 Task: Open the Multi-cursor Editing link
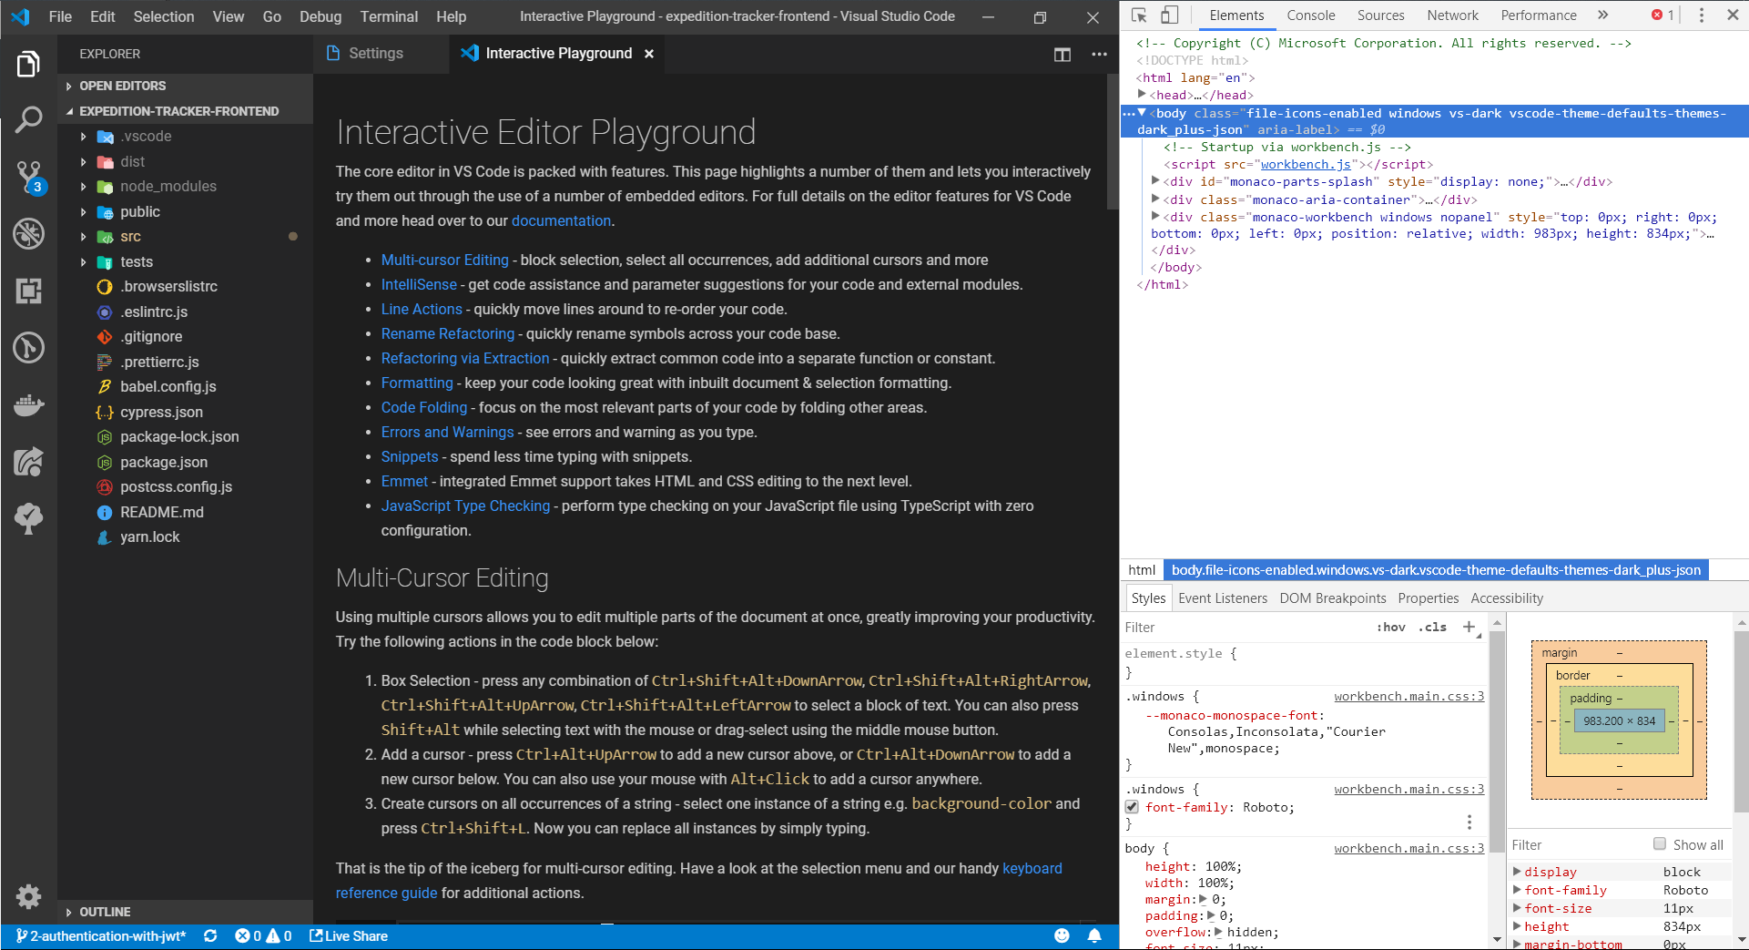[445, 260]
